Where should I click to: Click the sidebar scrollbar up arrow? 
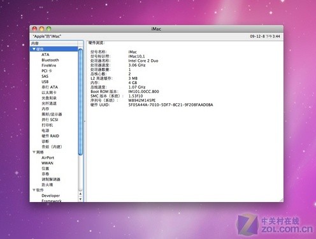coord(80,194)
